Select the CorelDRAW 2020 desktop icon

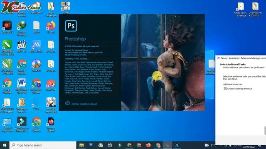tap(7, 48)
